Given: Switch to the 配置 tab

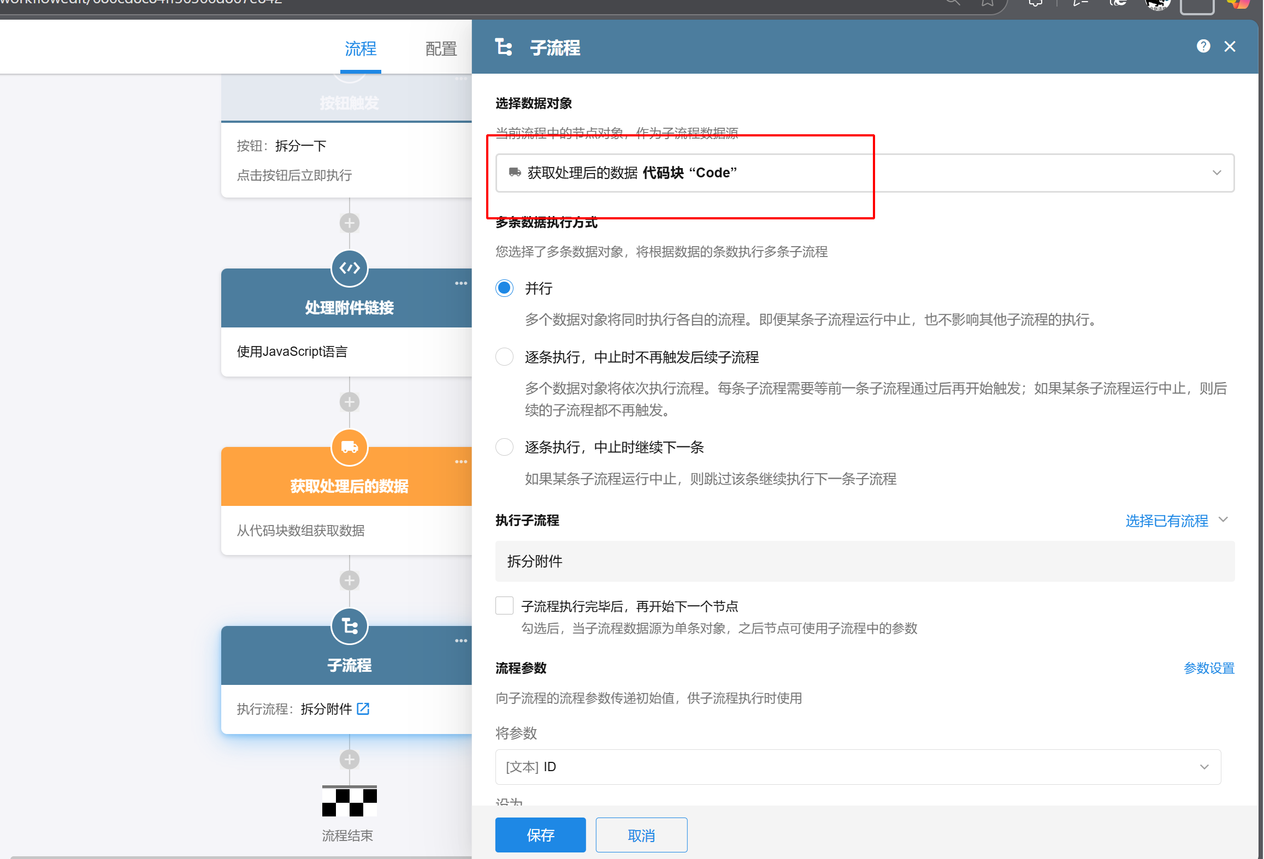Looking at the screenshot, I should click(x=441, y=49).
